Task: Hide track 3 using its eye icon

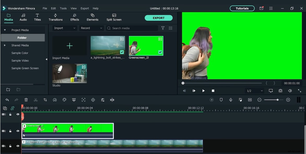Action: click(x=18, y=114)
